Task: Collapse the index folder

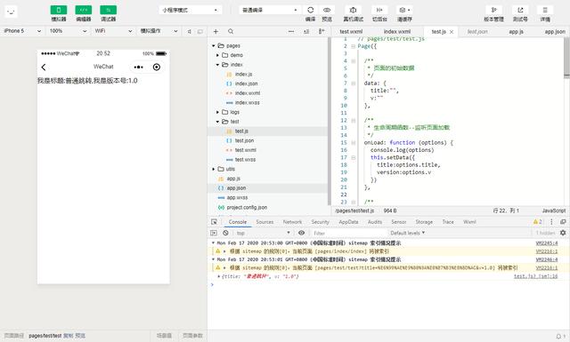Action: (x=217, y=65)
